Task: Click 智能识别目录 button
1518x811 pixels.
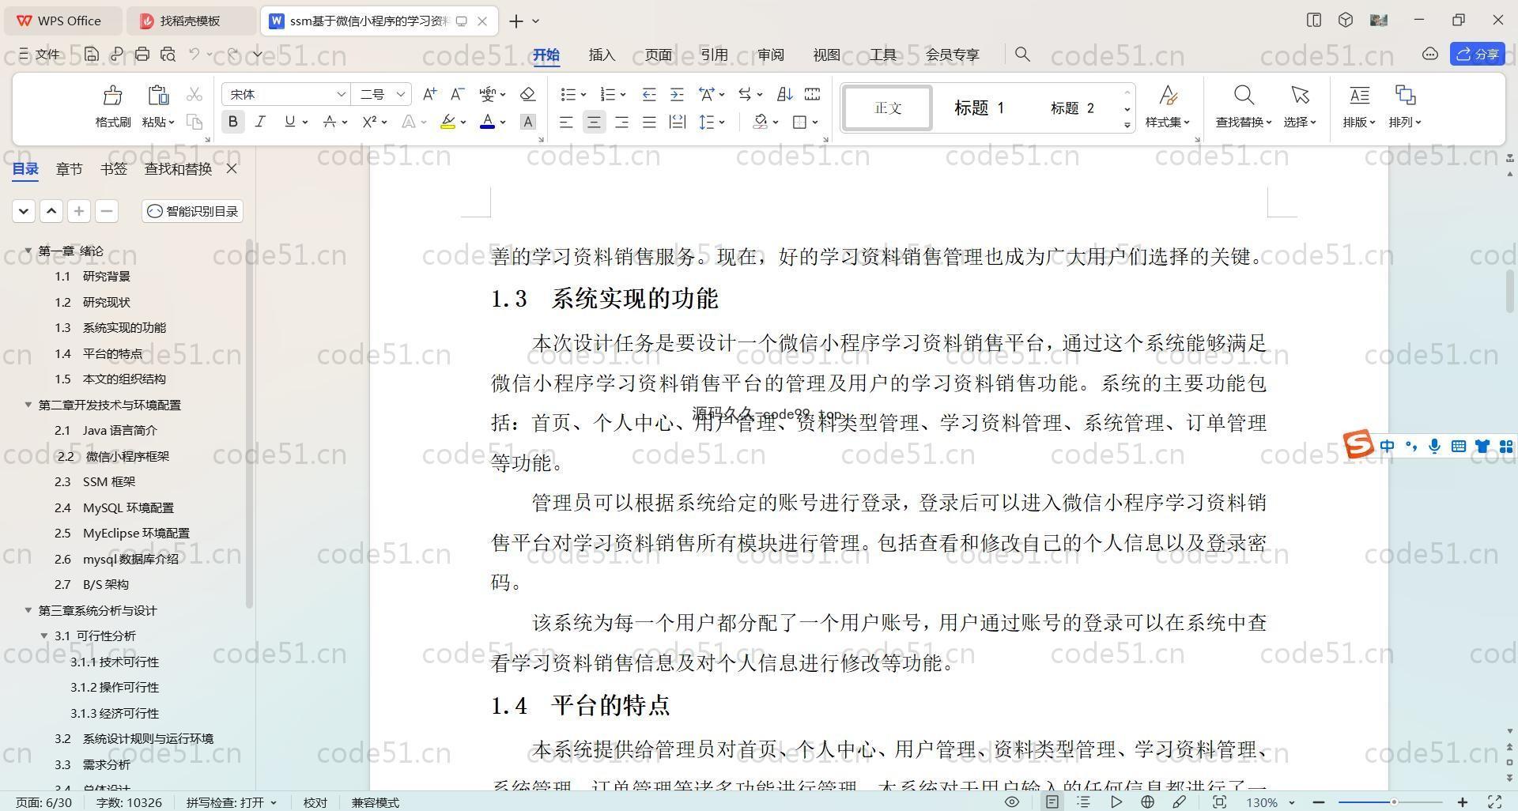Action: point(193,211)
